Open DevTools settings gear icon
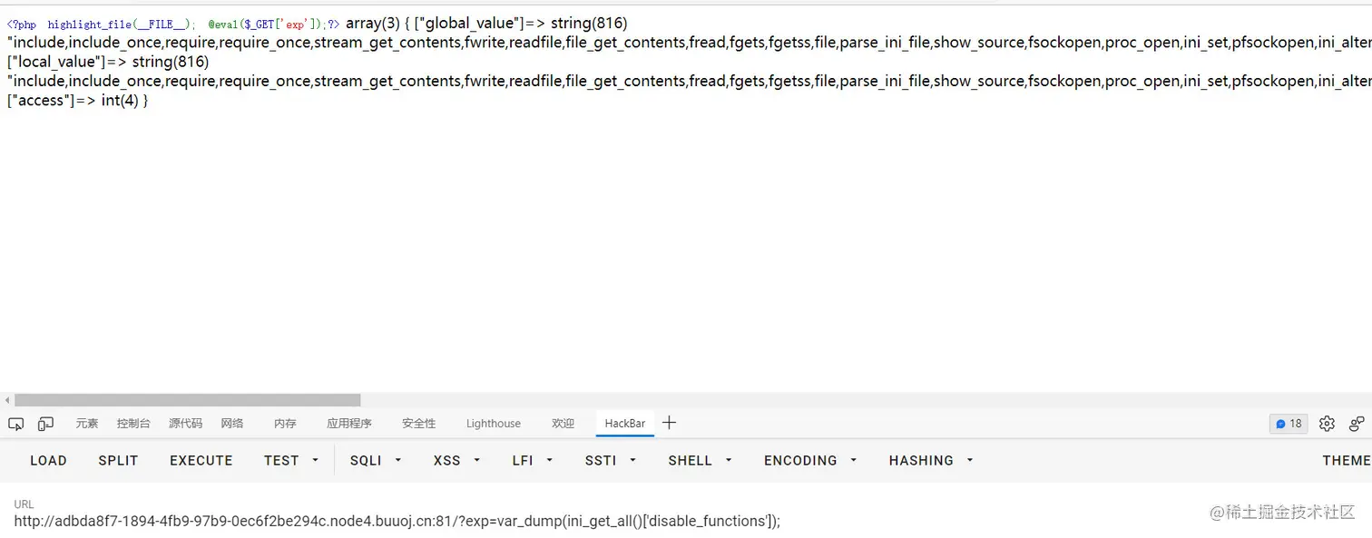The height and width of the screenshot is (538, 1372). click(1327, 424)
